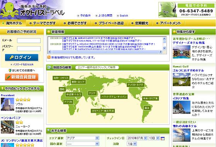The height and width of the screenshot is (147, 216).
Task: Open the テーマでさがす menu tab
Action: 43,23
